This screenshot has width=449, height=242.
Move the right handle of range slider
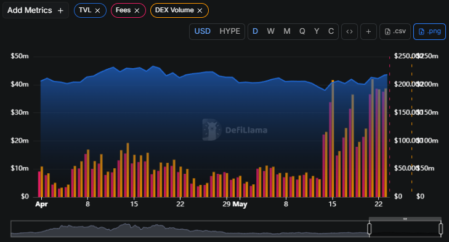(x=441, y=228)
